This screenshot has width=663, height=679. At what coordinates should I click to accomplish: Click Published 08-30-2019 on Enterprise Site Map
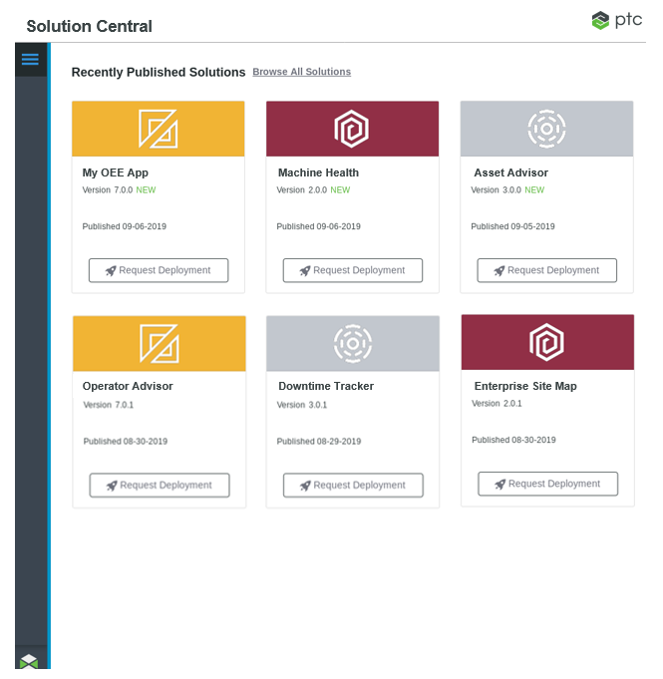[x=513, y=440]
